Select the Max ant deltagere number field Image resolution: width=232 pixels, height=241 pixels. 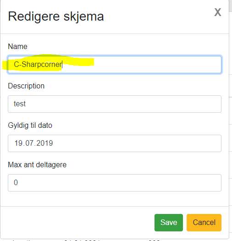click(x=115, y=183)
